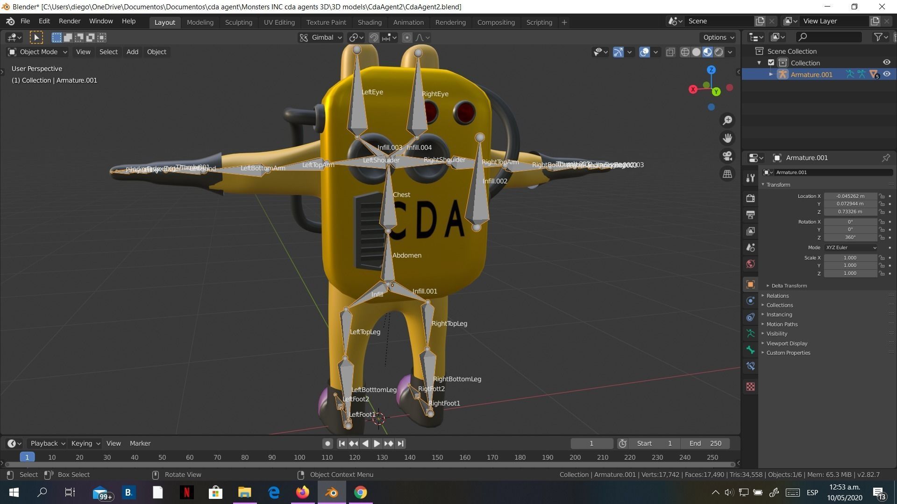Screen dimensions: 897x504
Task: Switch to orthographic grid view icon
Action: (x=727, y=174)
